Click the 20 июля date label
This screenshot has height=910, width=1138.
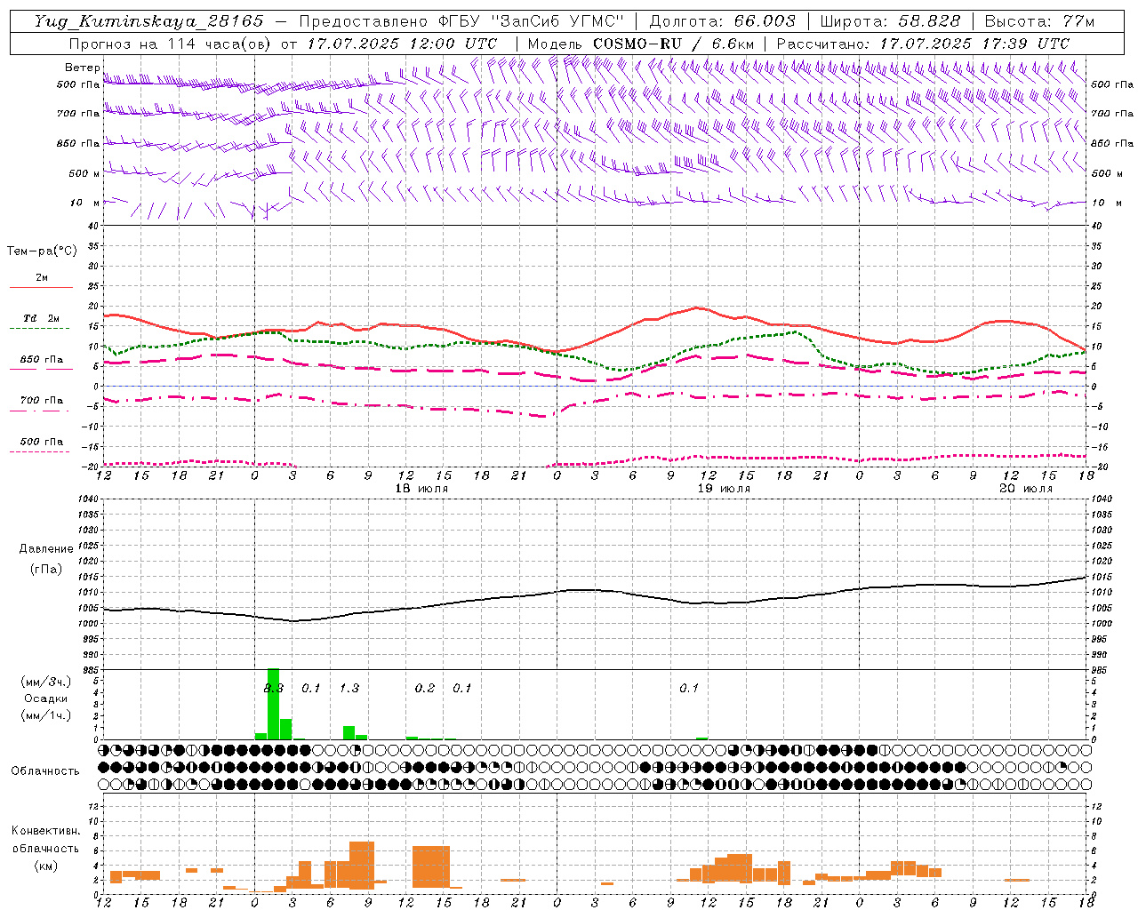1026,489
